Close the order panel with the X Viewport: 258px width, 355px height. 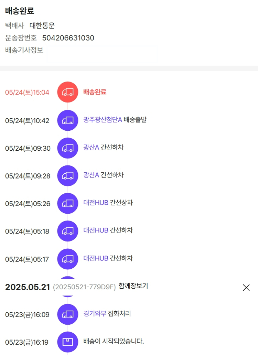click(246, 288)
